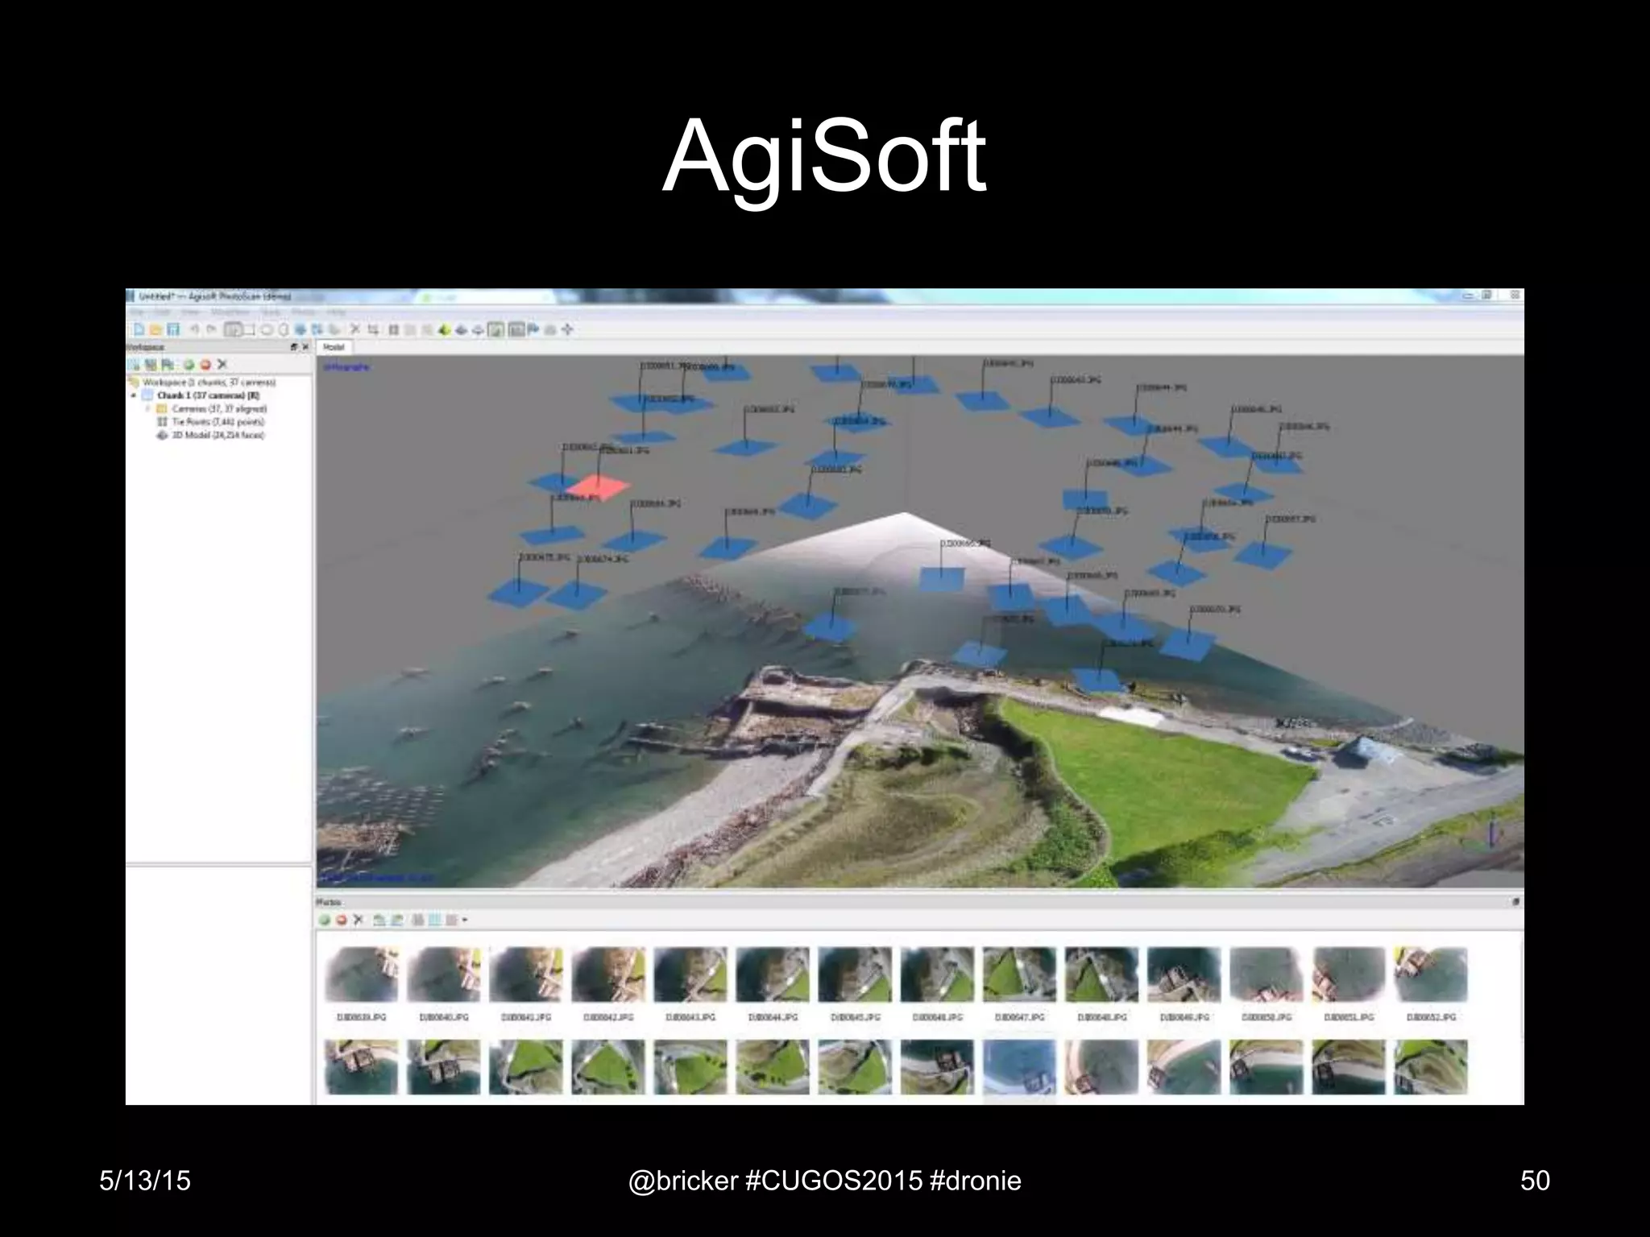Click the Redo arrow in toolbar
Viewport: 1650px width, 1237px height.
pyautogui.click(x=211, y=329)
